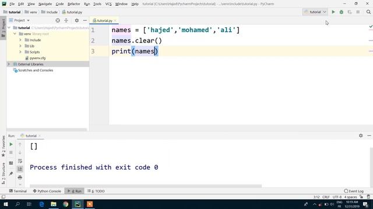Click the CRLF line separator in status bar
The height and width of the screenshot is (209, 373).
(326, 197)
